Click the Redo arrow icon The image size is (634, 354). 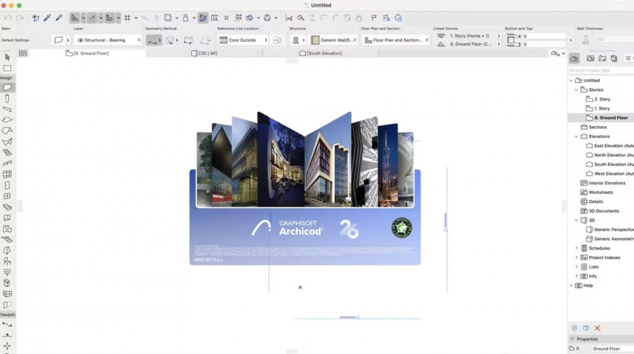tap(20, 18)
